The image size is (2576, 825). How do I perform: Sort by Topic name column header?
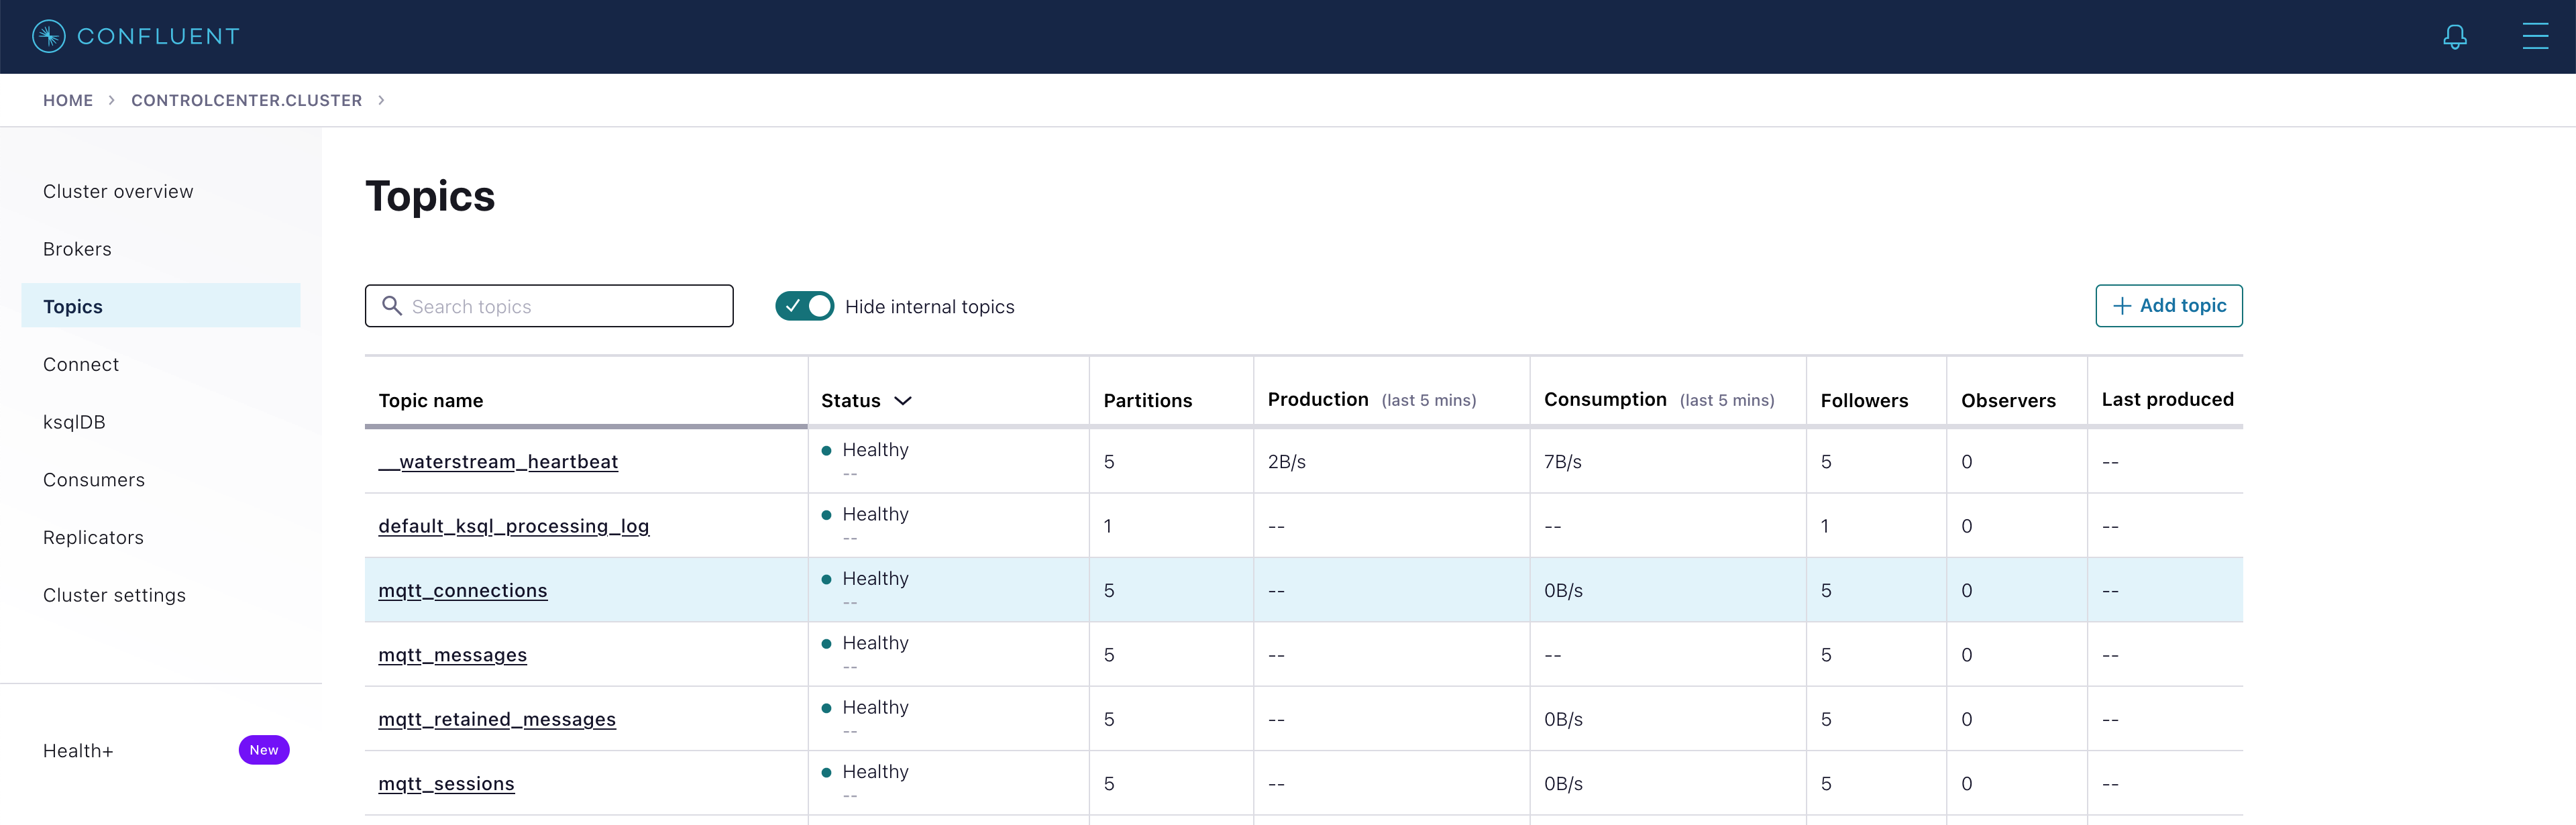tap(431, 401)
